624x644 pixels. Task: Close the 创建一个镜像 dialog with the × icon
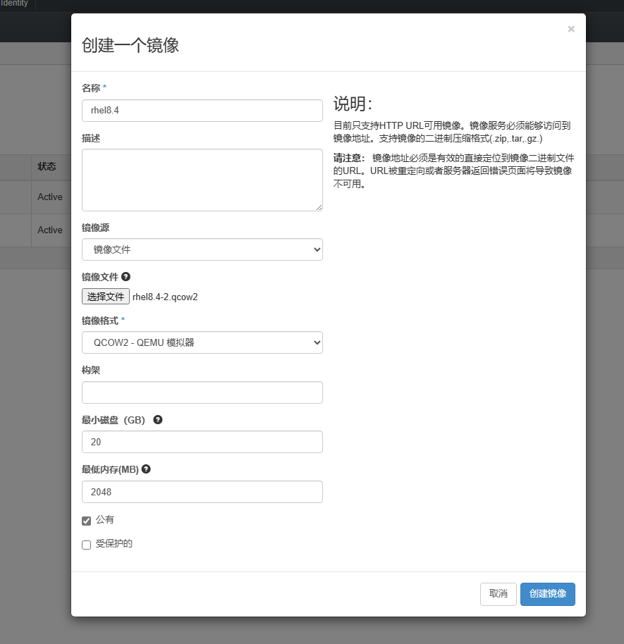click(x=570, y=29)
